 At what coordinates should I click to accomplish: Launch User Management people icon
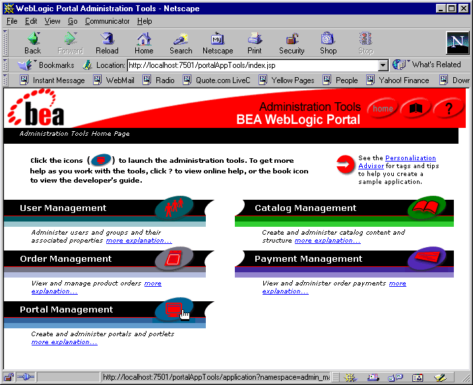[x=174, y=208]
